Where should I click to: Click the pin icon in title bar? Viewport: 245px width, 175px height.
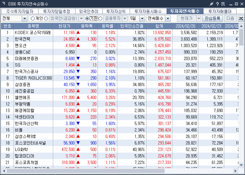[211, 4]
